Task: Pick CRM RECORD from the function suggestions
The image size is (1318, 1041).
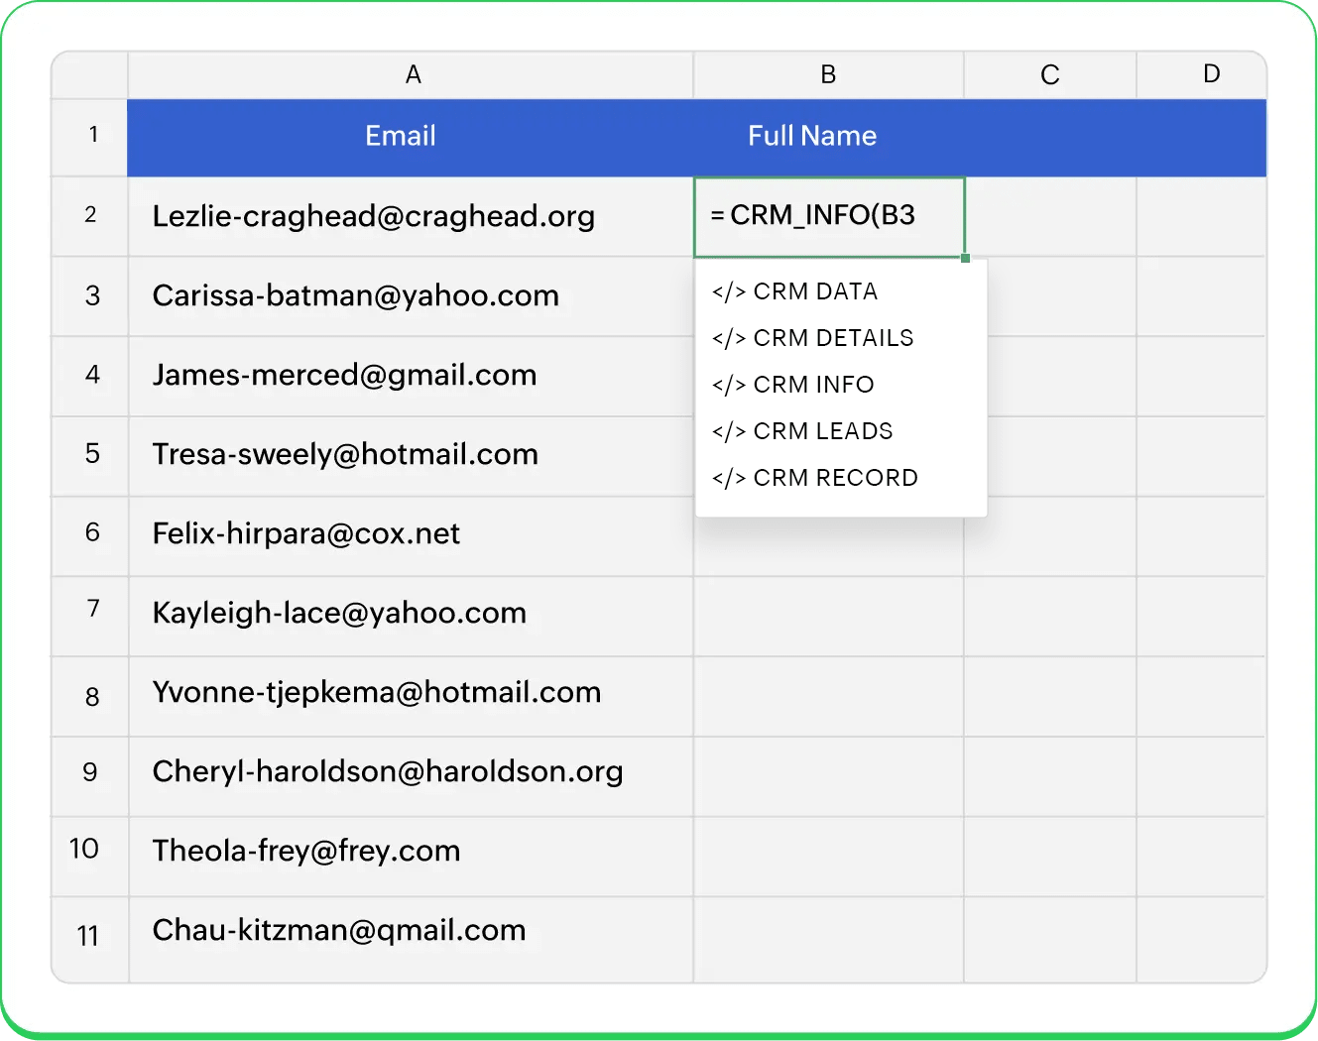Action: click(x=836, y=477)
